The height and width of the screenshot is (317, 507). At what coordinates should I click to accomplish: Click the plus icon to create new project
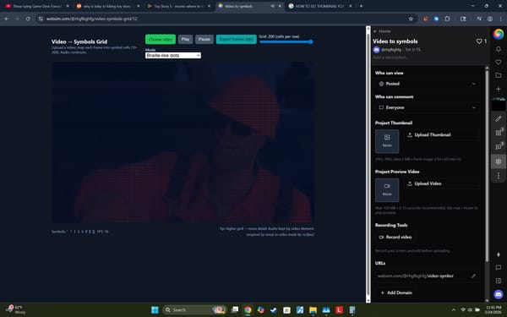click(499, 89)
